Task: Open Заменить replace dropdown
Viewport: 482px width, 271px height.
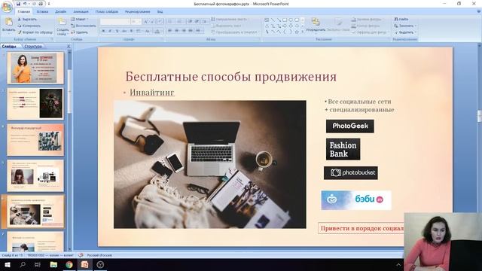Action: 405,26
